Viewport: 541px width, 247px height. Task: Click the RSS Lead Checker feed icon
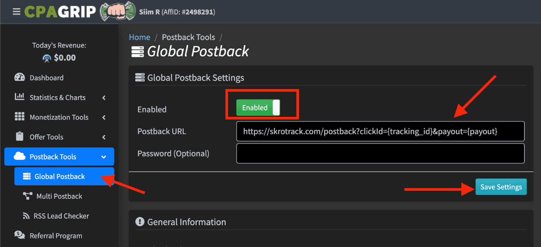(26, 216)
